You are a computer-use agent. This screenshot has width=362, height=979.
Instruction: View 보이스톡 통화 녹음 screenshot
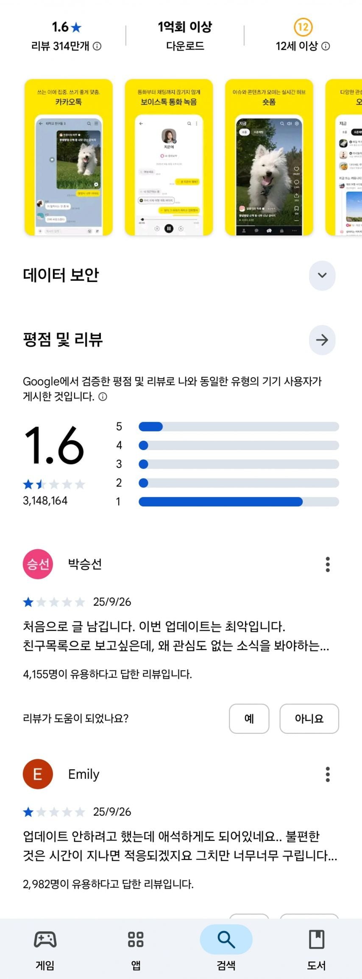169,157
